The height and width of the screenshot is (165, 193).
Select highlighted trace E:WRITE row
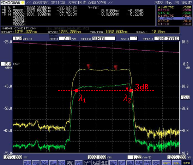(175, 18)
